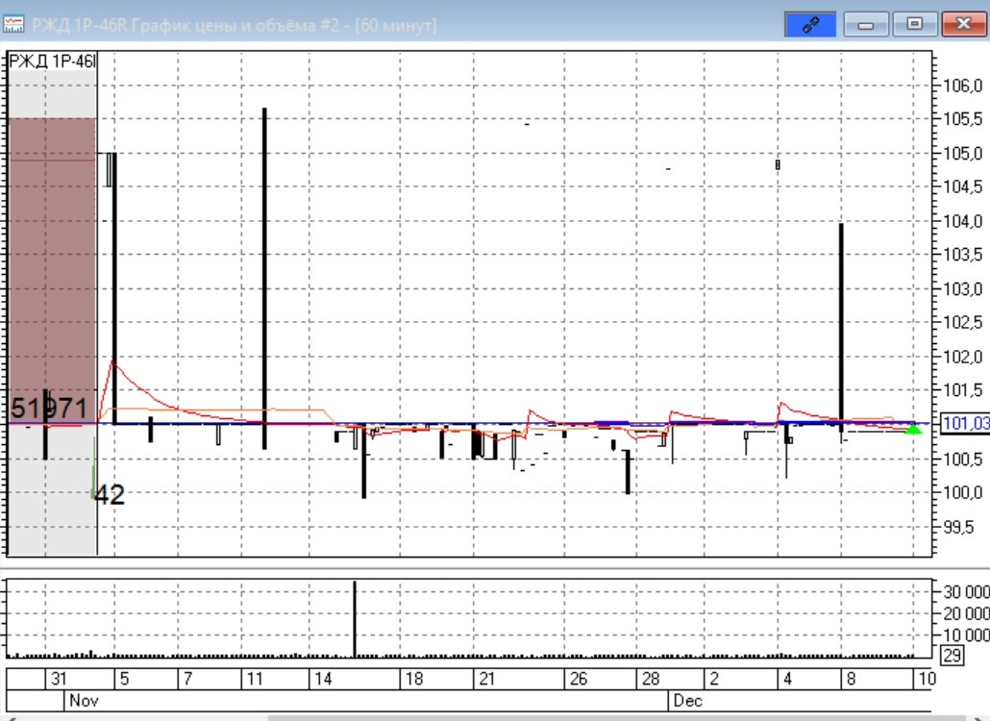Click the shaded red rectangle on chart
Viewport: 990px width, 721px height.
[x=53, y=270]
